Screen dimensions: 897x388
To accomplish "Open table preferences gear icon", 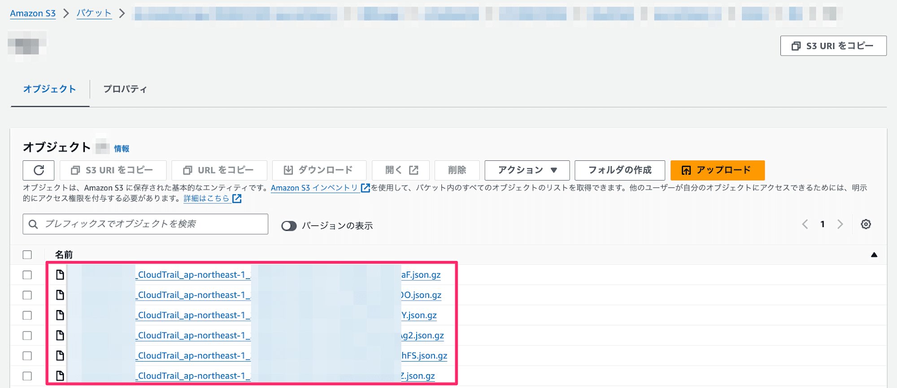I will point(866,224).
